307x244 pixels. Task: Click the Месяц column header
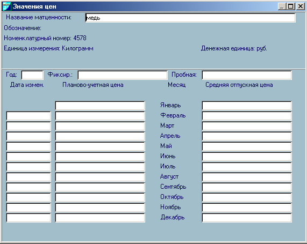click(x=176, y=85)
